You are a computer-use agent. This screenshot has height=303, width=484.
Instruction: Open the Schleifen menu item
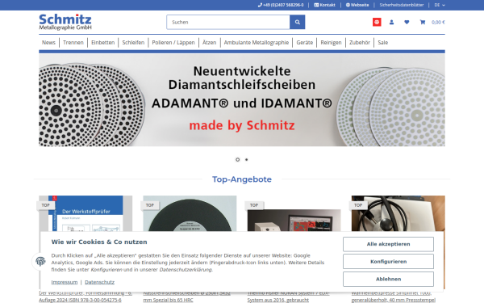click(x=133, y=42)
